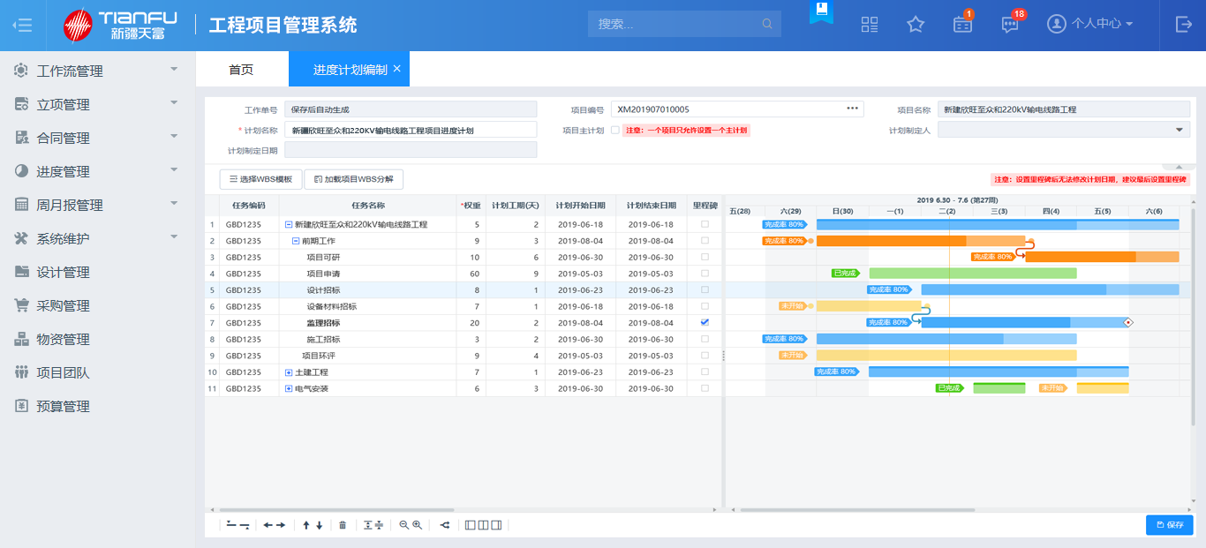
Task: Click the 选择WBS模板 button
Action: click(260, 179)
